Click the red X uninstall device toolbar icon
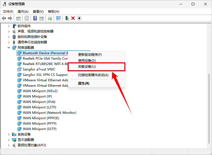 click(x=73, y=18)
